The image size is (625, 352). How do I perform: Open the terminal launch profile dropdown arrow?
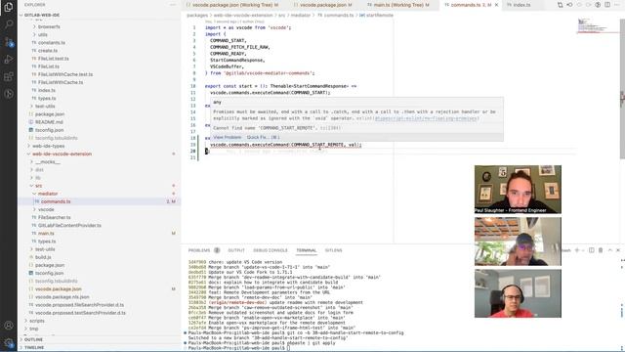[582, 250]
